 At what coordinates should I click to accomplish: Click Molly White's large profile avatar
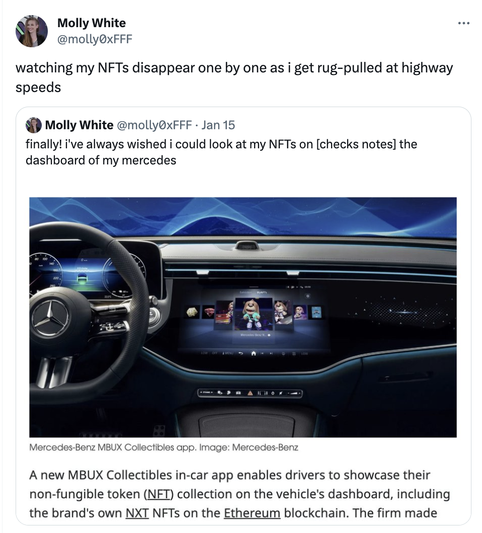coord(32,31)
